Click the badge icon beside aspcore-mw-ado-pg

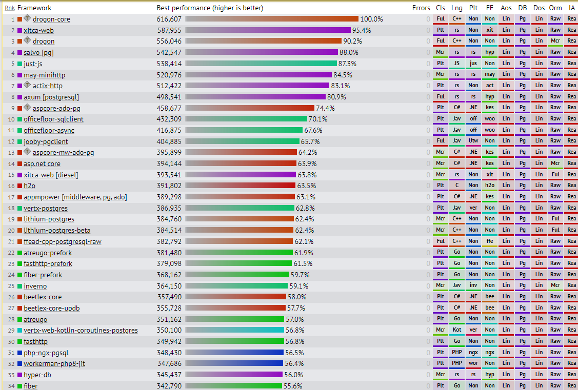tap(27, 152)
